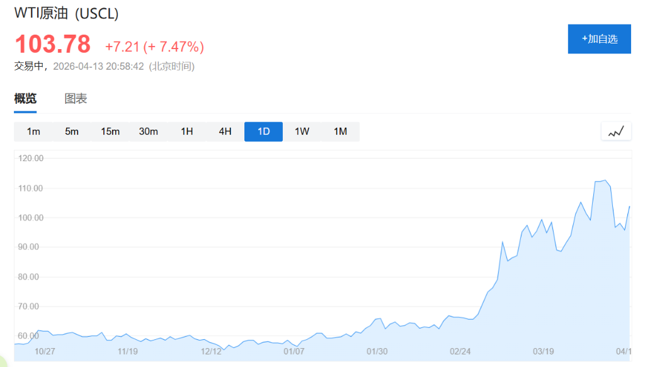Click the 103.78 current price

(x=53, y=45)
